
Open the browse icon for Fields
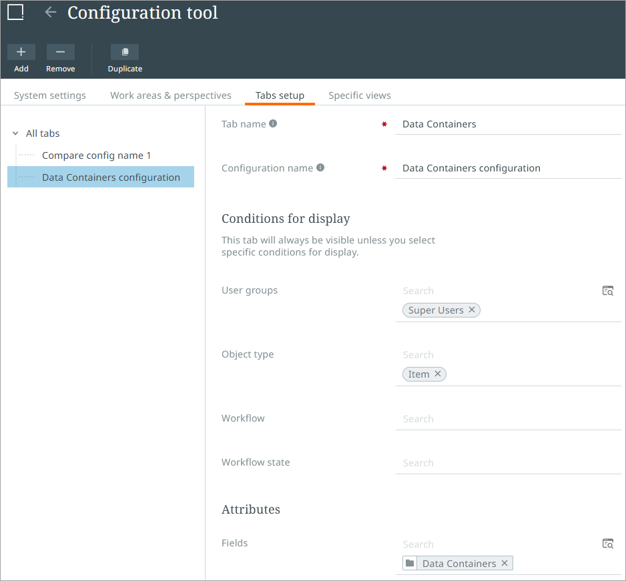(607, 544)
